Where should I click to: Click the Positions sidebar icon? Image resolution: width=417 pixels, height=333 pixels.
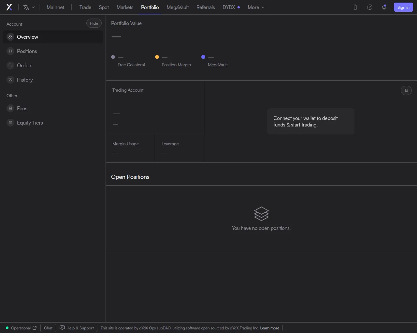tap(10, 51)
